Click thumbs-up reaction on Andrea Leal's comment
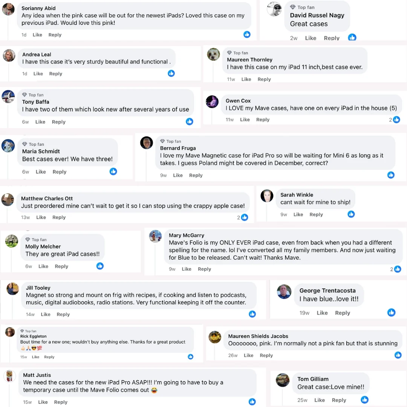 tap(171, 73)
